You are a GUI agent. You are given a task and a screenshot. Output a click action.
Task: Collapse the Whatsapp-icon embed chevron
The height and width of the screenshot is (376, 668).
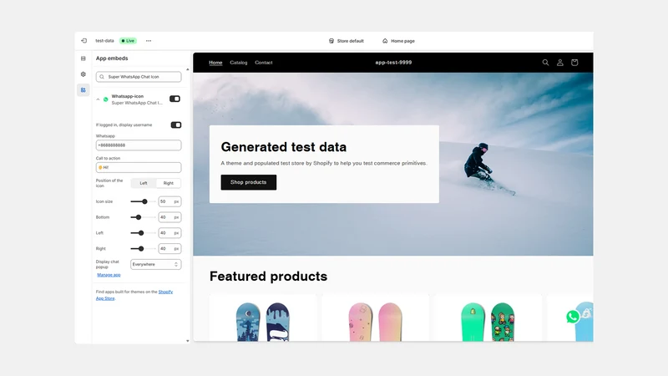click(98, 99)
